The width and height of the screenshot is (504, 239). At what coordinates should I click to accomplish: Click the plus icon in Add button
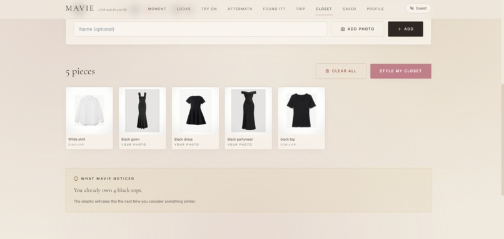400,29
